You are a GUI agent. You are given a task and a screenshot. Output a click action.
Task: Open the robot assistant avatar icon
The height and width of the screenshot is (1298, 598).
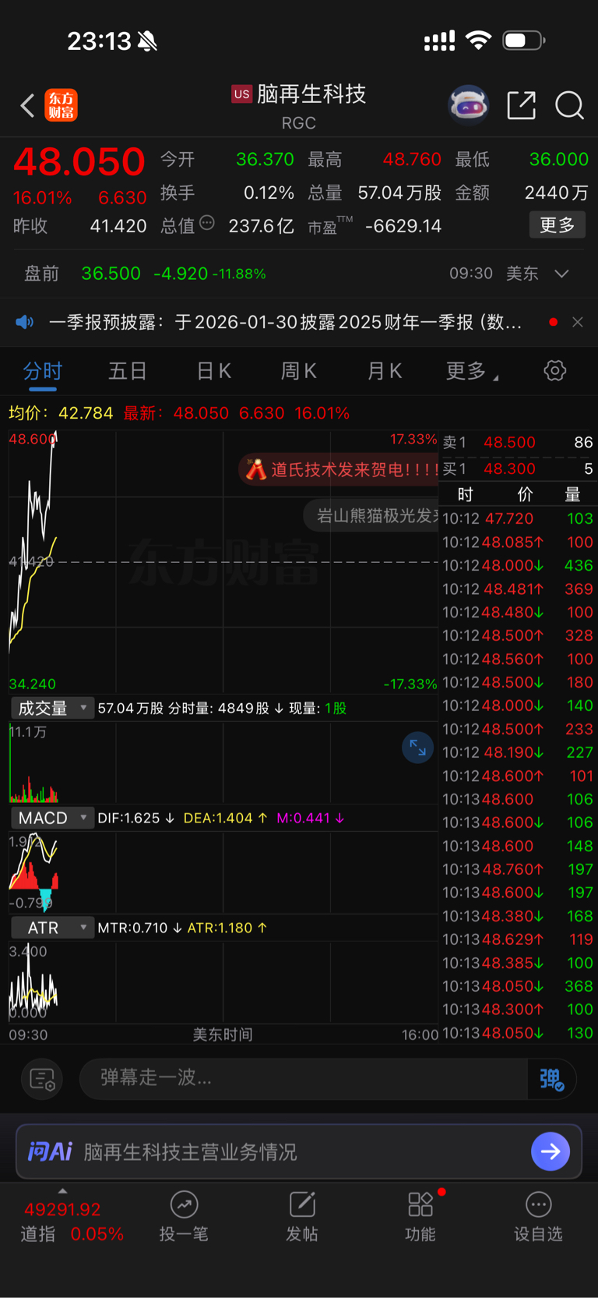coord(468,104)
